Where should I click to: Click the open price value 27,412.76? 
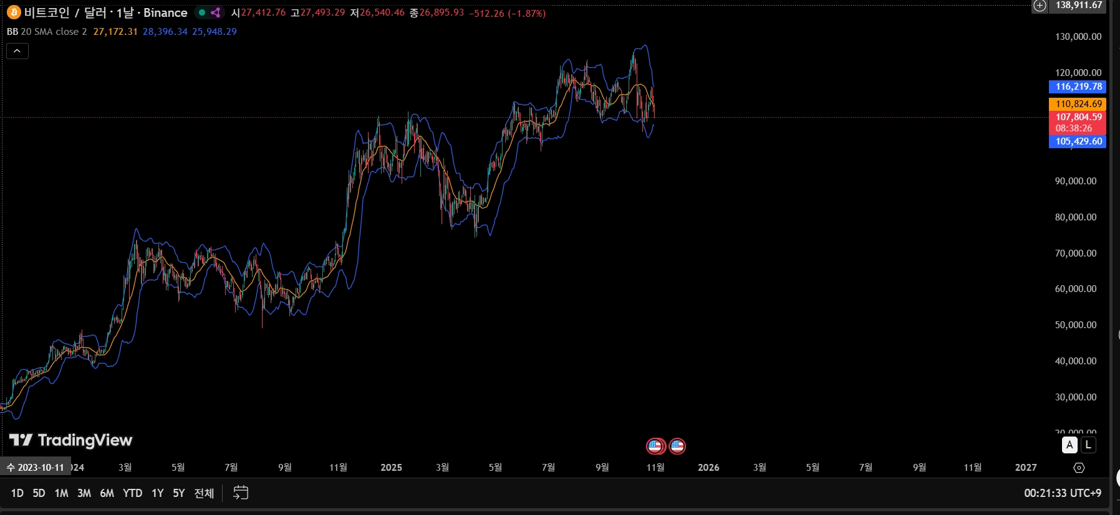[x=263, y=12]
